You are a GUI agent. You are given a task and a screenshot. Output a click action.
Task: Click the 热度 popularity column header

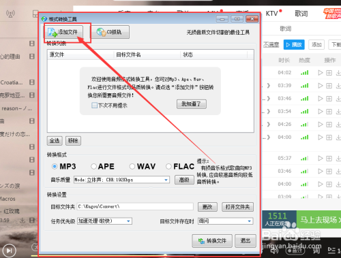[x=304, y=61]
